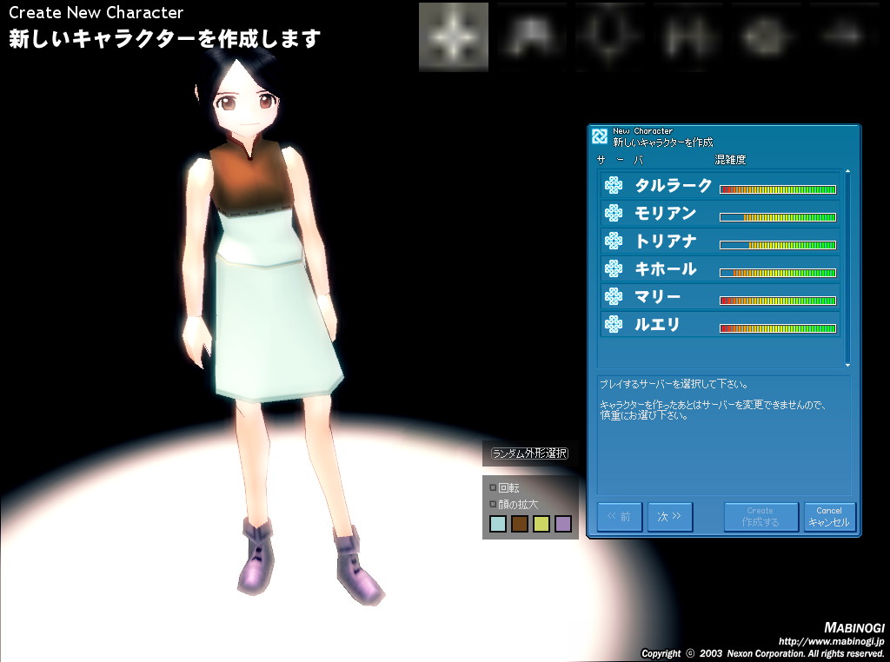Click the congestion bar for トリアナ
The width and height of the screenshot is (890, 662).
(778, 245)
